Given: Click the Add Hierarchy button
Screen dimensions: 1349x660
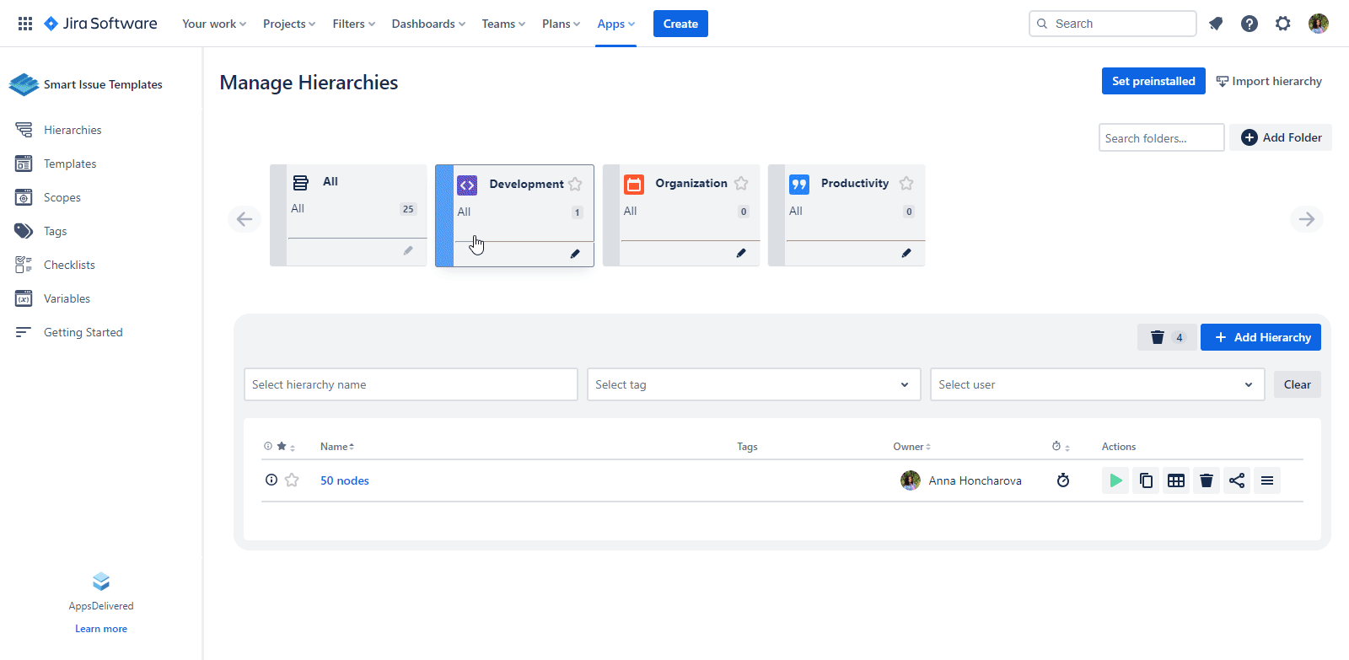Looking at the screenshot, I should pyautogui.click(x=1260, y=337).
